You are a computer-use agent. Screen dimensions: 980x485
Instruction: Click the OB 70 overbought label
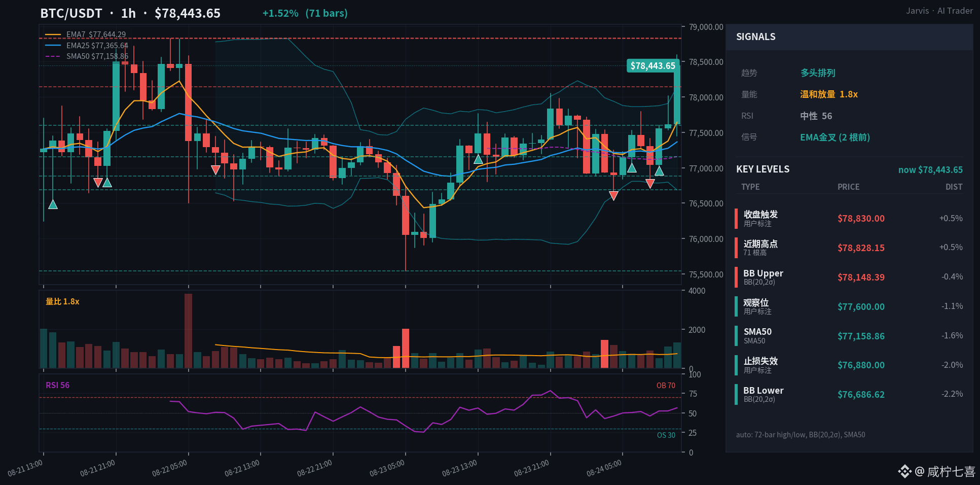tap(666, 386)
